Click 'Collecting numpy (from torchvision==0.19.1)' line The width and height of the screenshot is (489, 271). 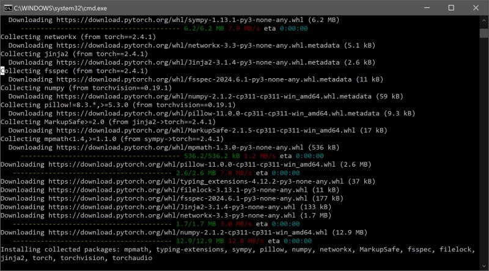[x=86, y=88]
